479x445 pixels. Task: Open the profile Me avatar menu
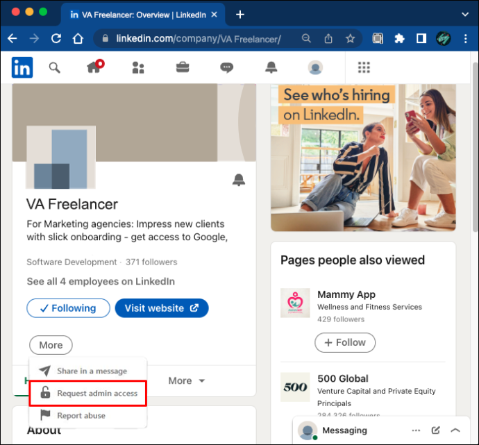[x=315, y=67]
